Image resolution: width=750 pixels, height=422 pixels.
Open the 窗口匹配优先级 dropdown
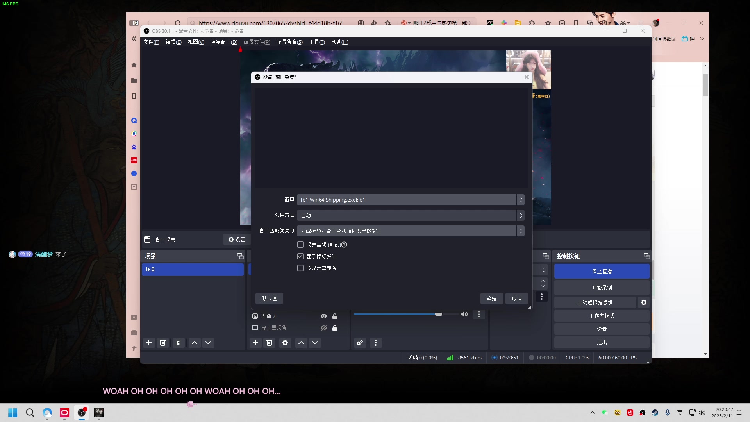(x=411, y=231)
